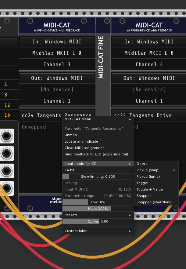Open left module's output Channel 1 dropdown
This screenshot has width=186, height=269.
[x=57, y=101]
